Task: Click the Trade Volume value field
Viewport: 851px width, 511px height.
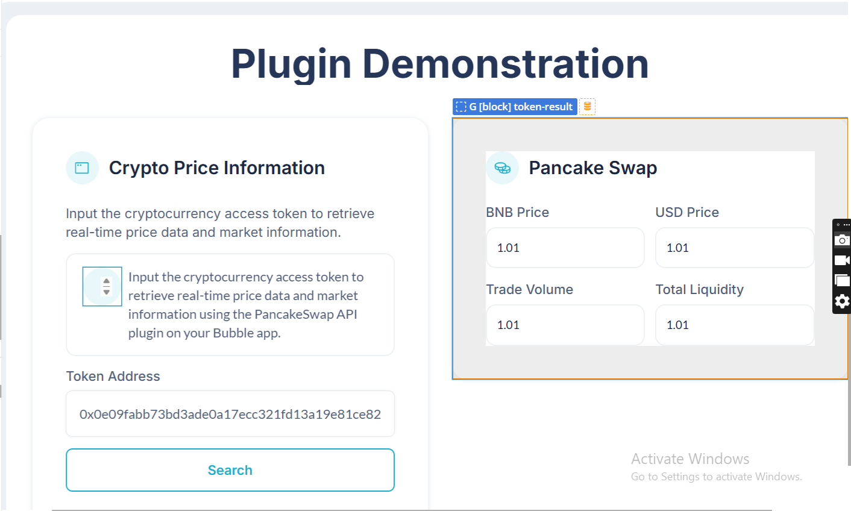Action: (x=565, y=325)
